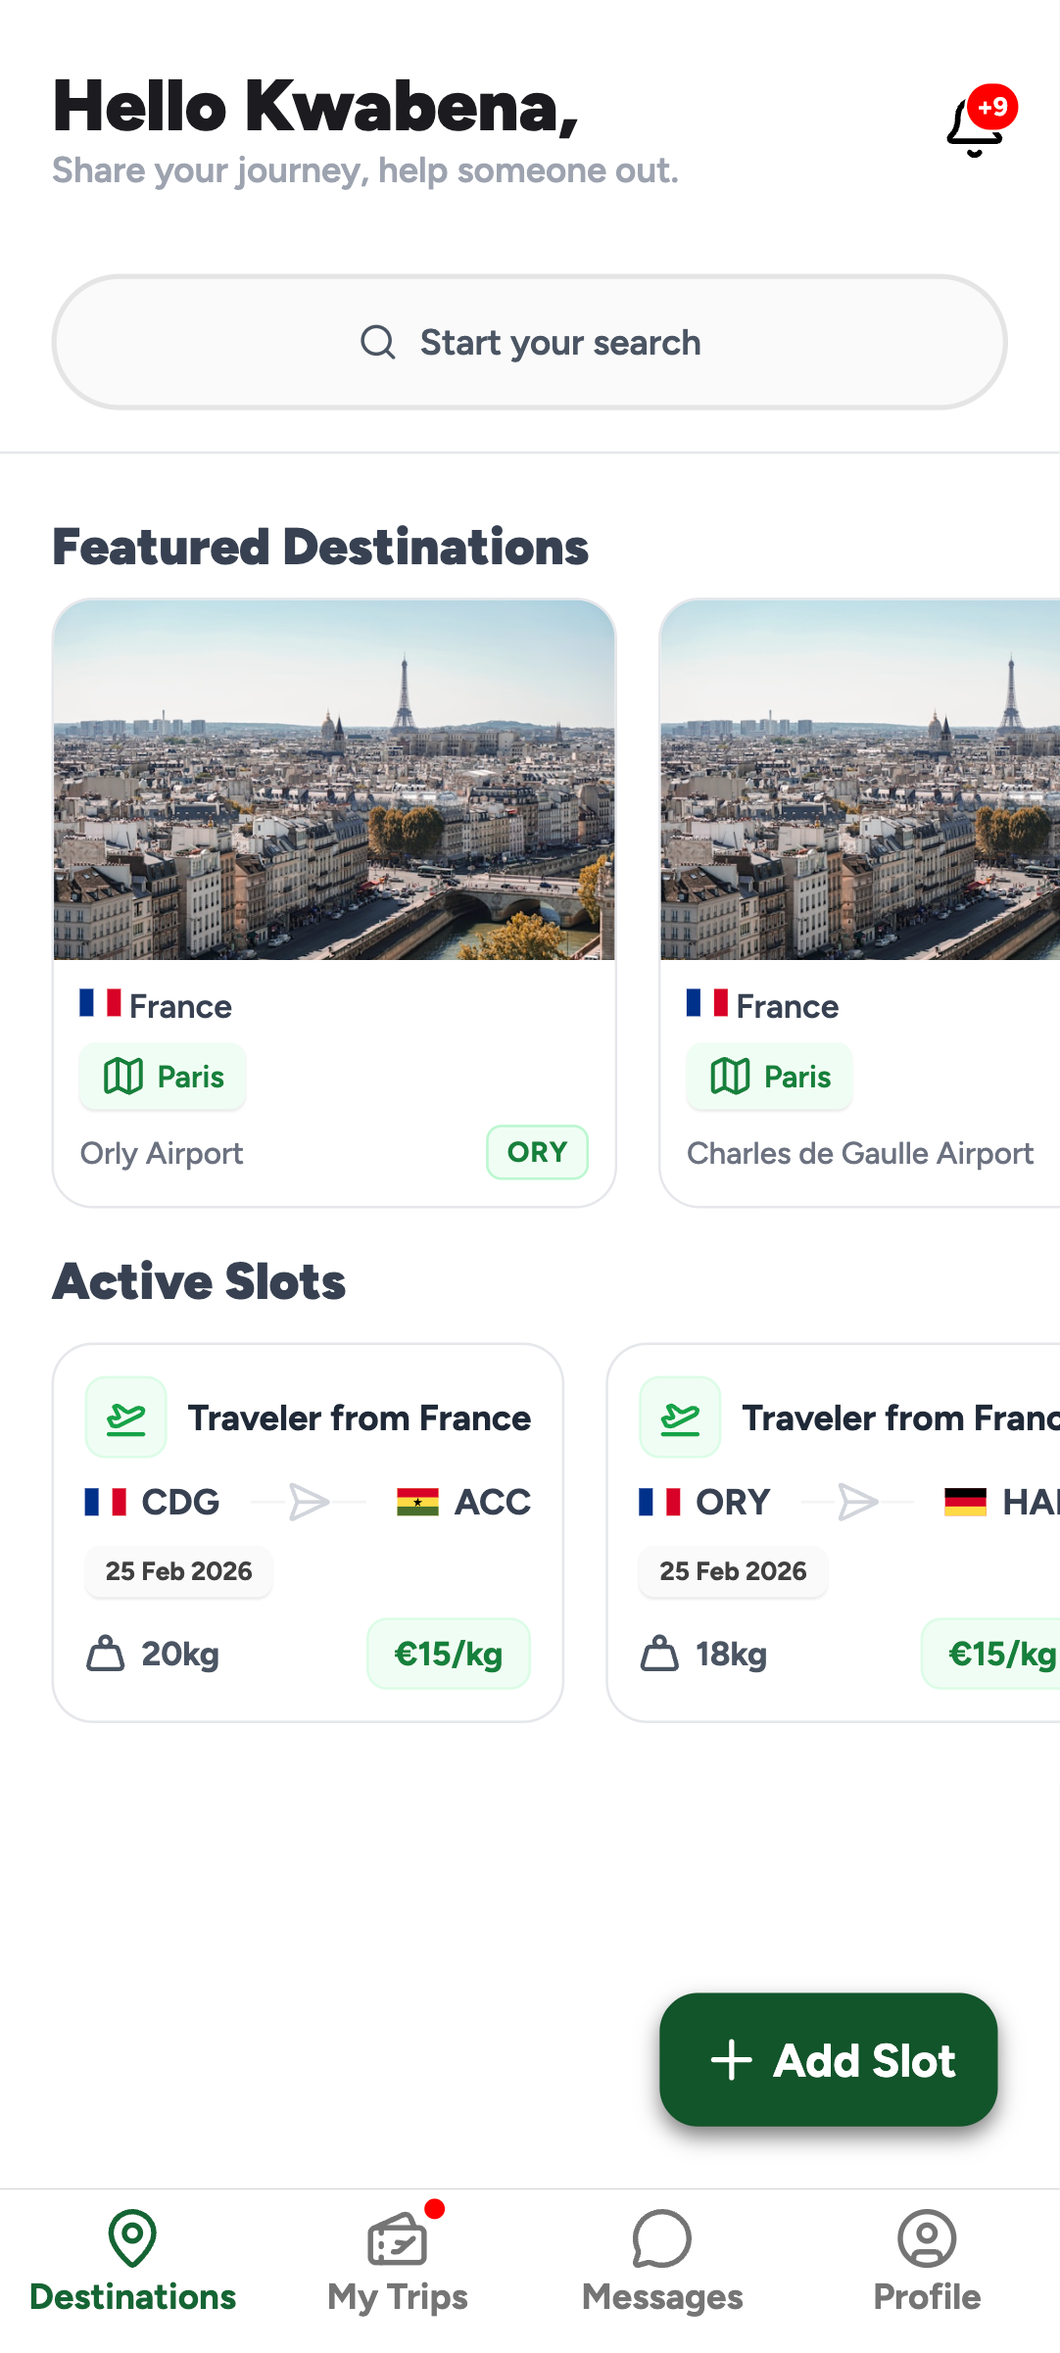Open the notifications bell
Screen dimensions: 1060x2353
tap(976, 127)
